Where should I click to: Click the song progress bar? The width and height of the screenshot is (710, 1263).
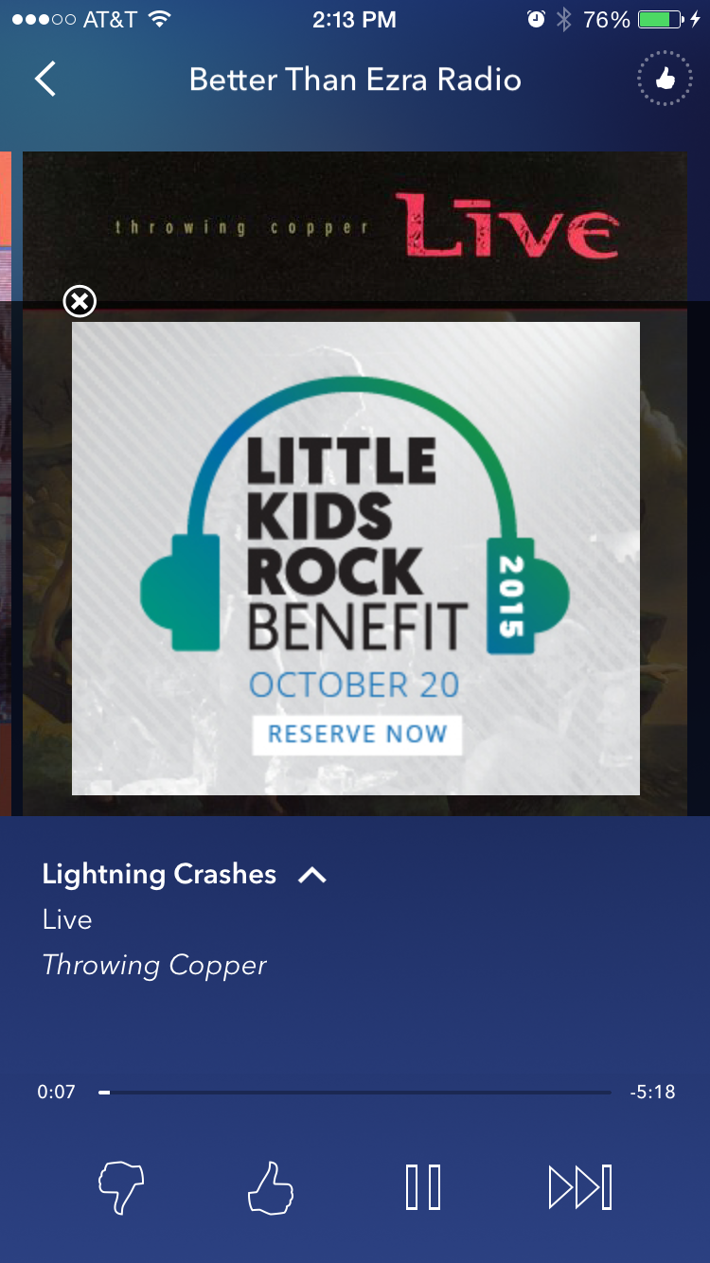355,1093
